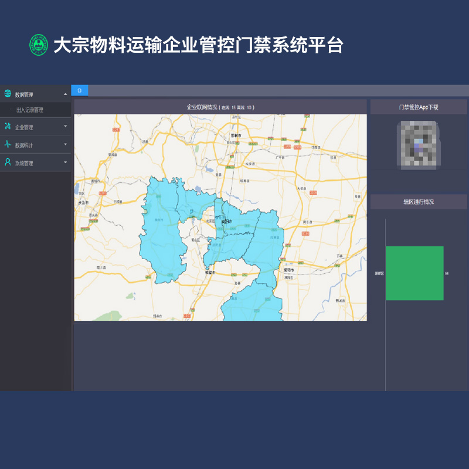Screen dimensions: 469x469
Task: Collapse the 数据管理 menu section
Action: 64,93
